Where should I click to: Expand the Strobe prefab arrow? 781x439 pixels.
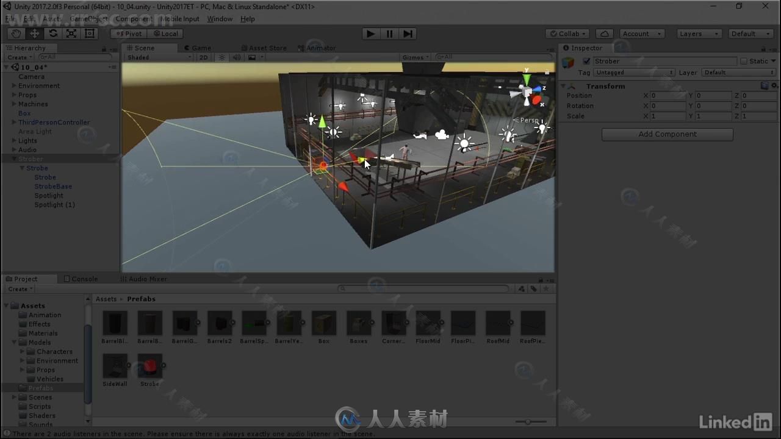(x=164, y=366)
